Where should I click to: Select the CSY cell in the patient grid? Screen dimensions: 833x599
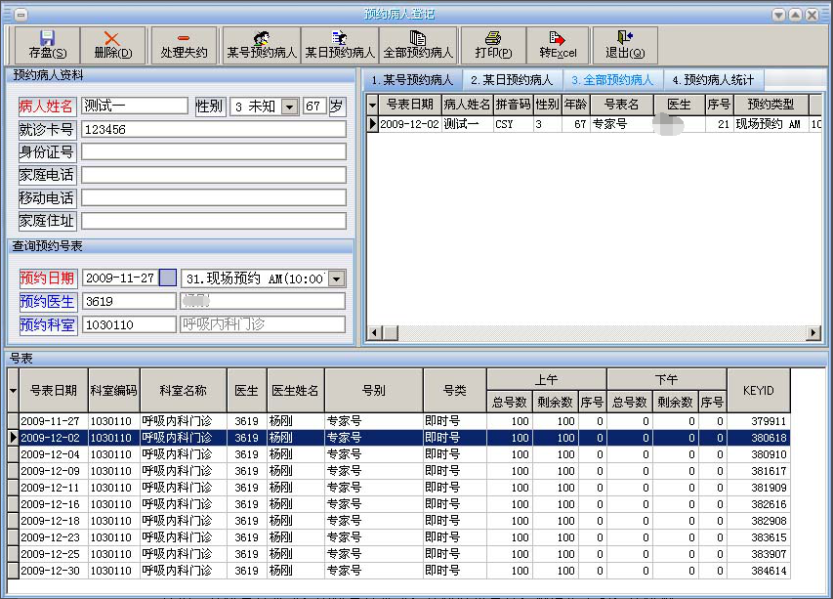(x=514, y=124)
